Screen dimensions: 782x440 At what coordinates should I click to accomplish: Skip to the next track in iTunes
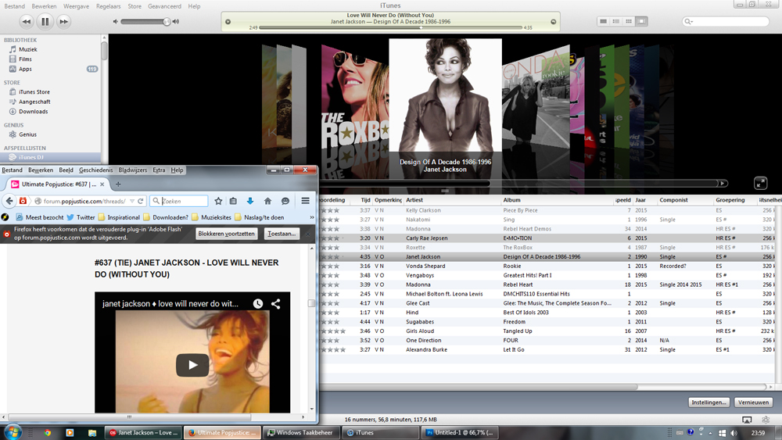[63, 21]
